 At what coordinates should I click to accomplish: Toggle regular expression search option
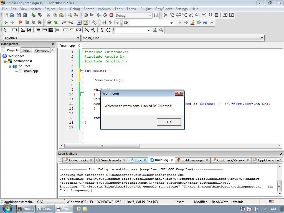211,22
